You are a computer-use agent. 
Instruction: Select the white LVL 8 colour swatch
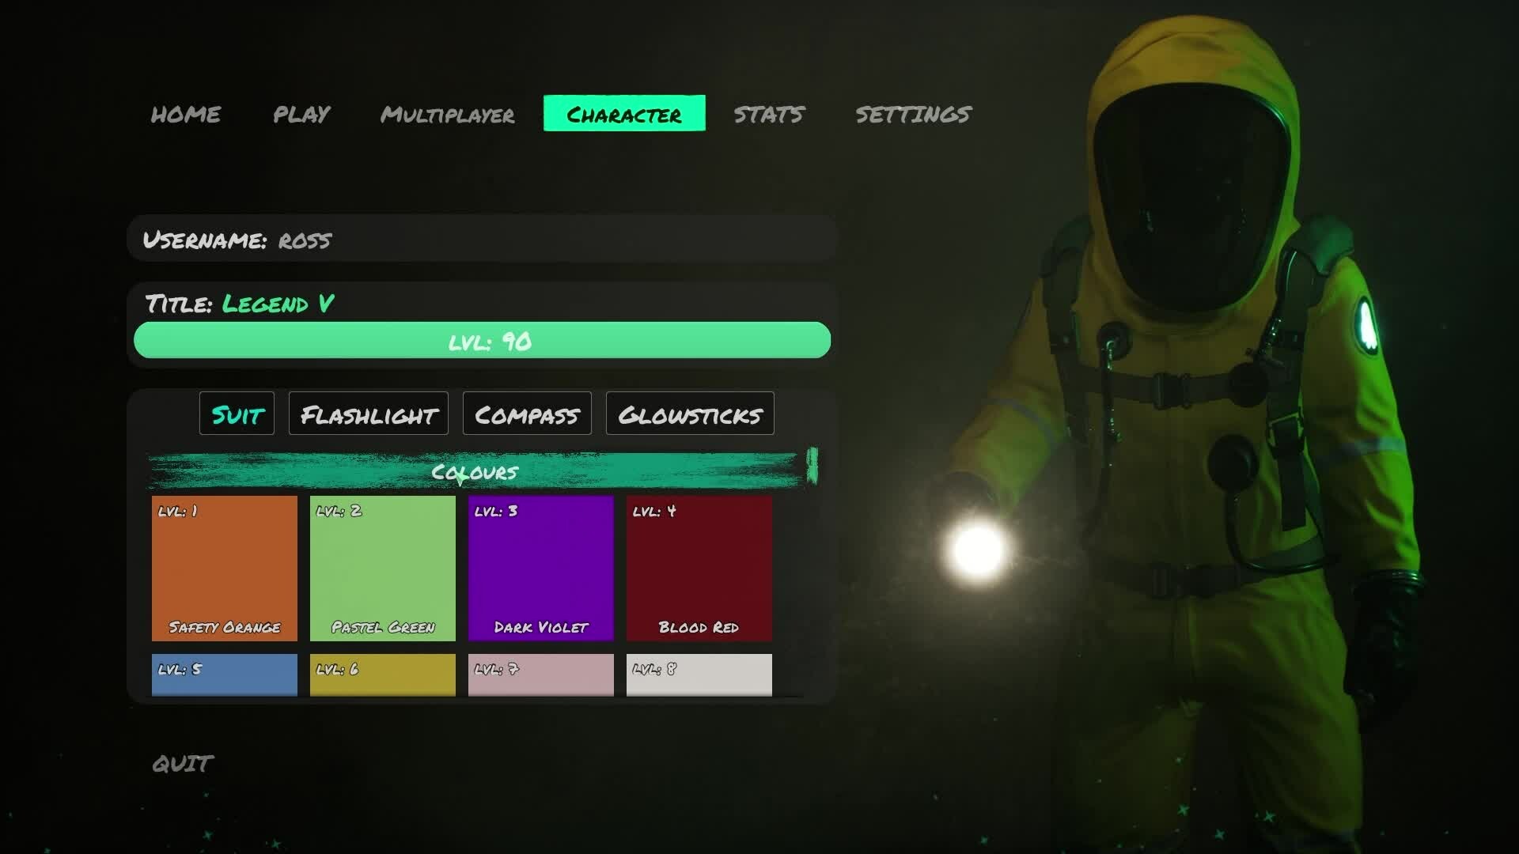[x=699, y=675]
